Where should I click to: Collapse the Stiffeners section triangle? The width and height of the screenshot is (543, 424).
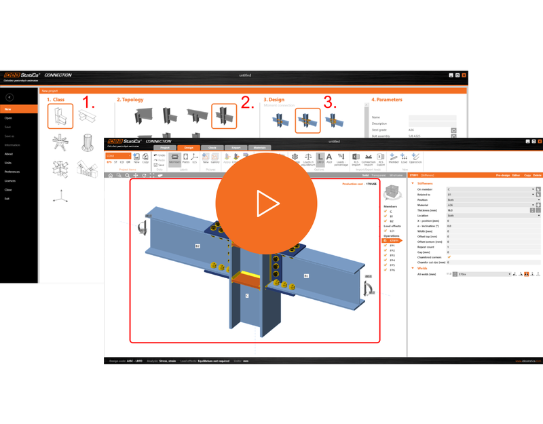(413, 183)
